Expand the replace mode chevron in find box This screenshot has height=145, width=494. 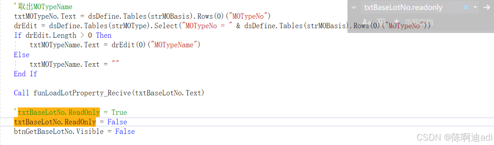(x=354, y=7)
